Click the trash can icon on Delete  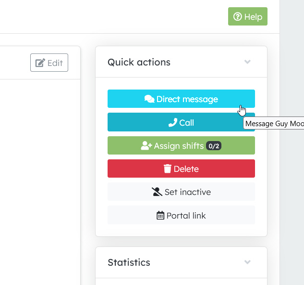point(168,169)
